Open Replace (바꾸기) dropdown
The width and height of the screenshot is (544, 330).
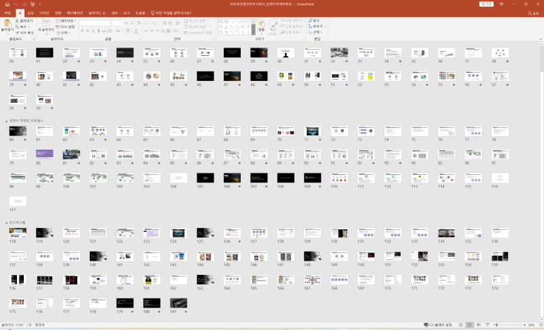316,27
